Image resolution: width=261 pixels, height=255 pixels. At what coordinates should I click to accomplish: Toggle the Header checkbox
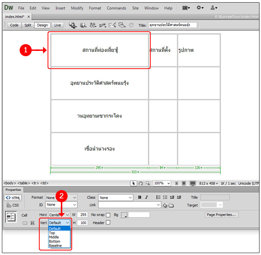click(x=108, y=223)
